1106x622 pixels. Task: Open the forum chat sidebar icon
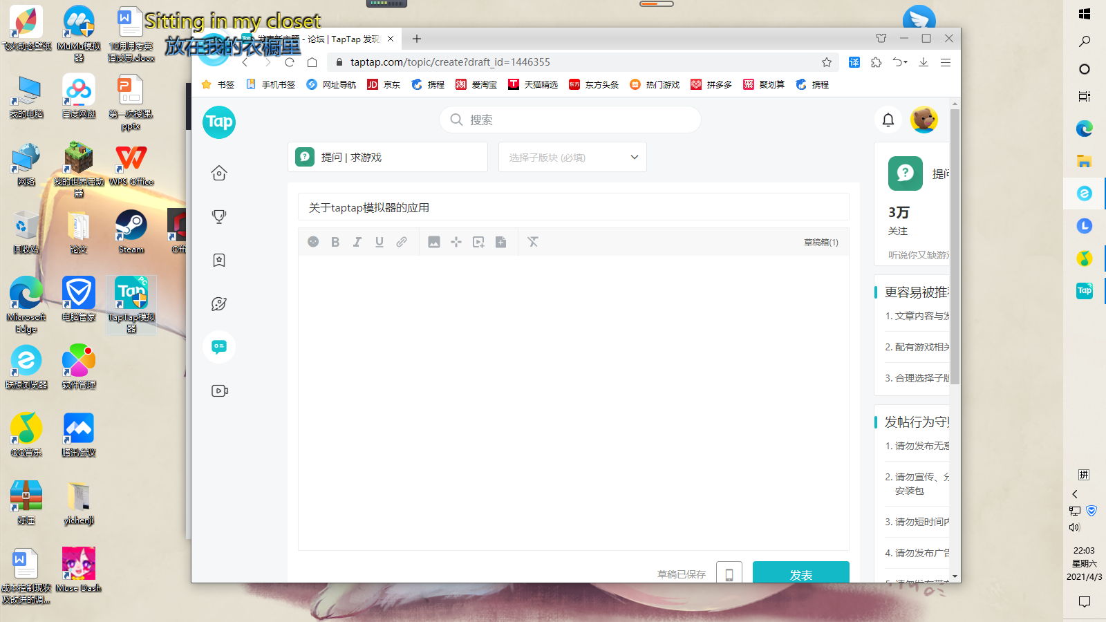click(219, 347)
